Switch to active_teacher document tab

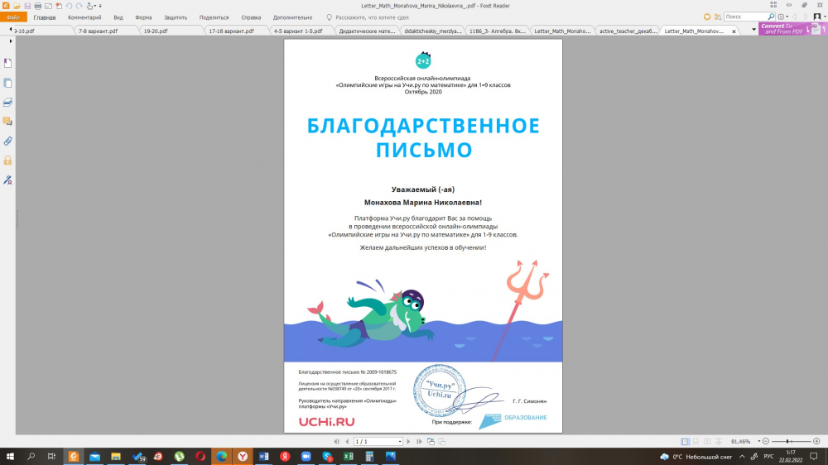click(x=628, y=31)
